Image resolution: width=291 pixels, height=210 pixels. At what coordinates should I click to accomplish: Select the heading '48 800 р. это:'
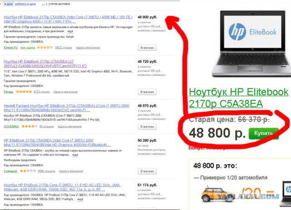(x=215, y=165)
